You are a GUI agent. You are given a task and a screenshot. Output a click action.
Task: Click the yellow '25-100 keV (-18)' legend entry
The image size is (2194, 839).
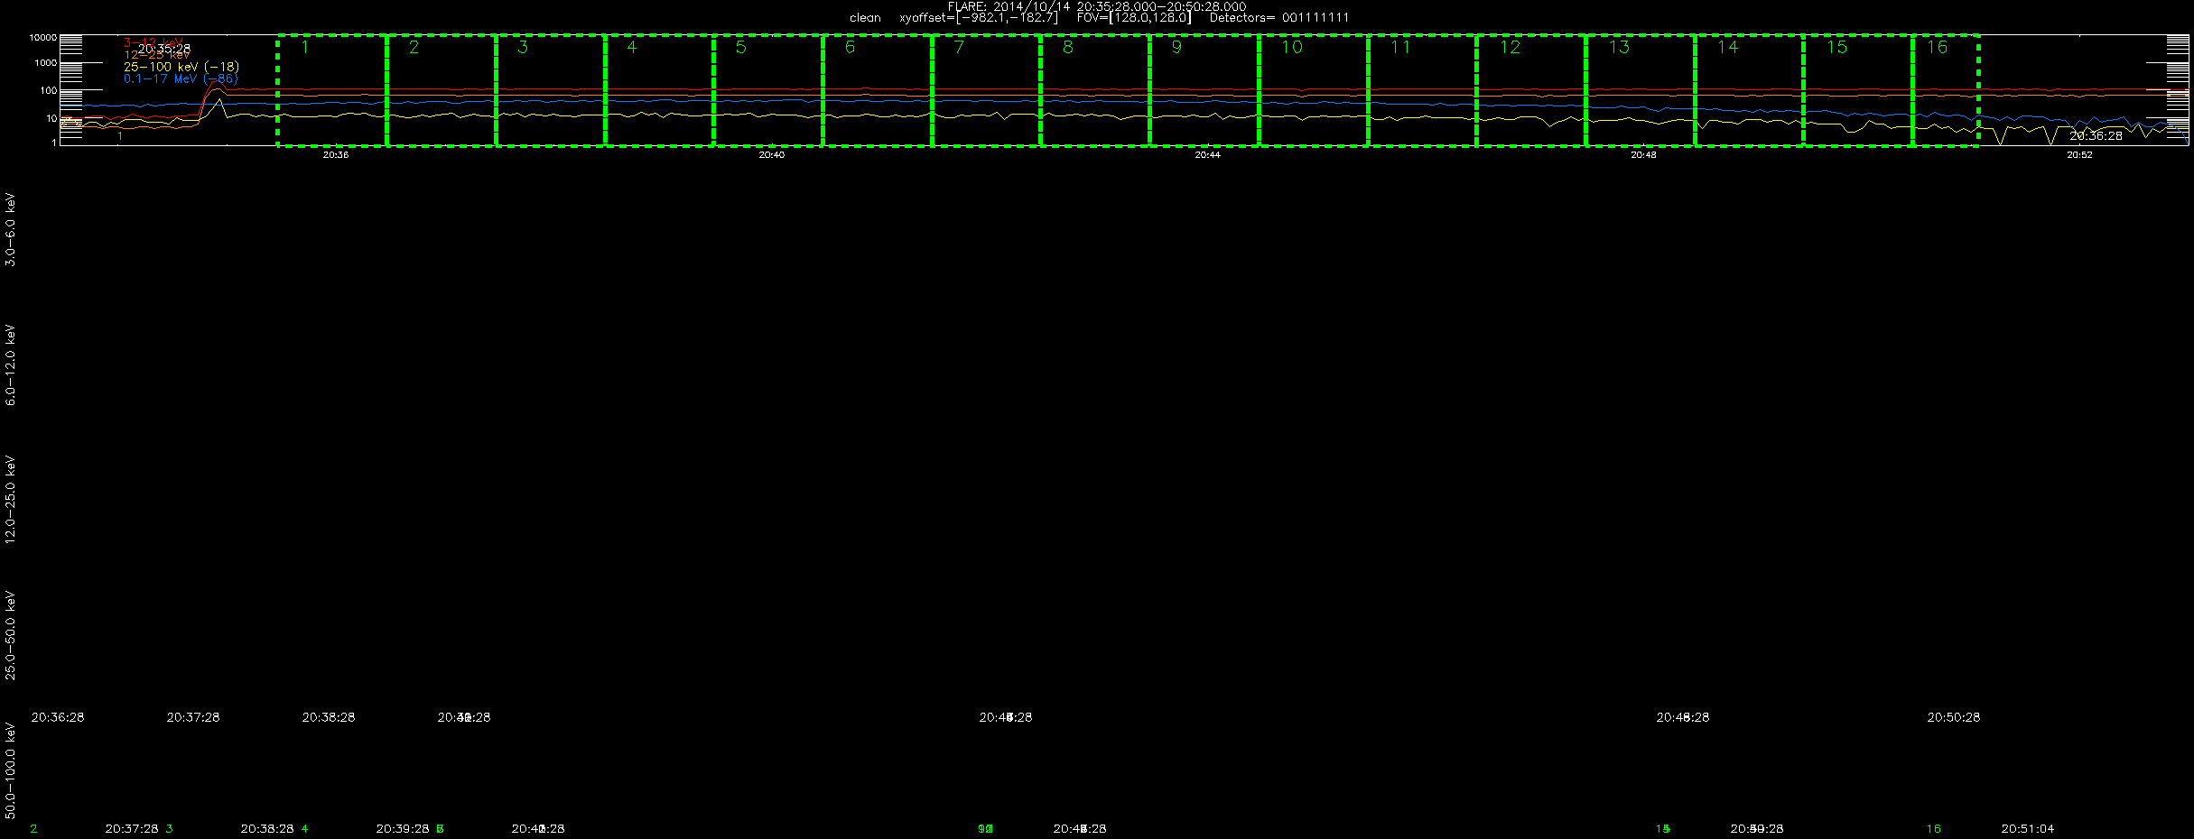pos(181,67)
